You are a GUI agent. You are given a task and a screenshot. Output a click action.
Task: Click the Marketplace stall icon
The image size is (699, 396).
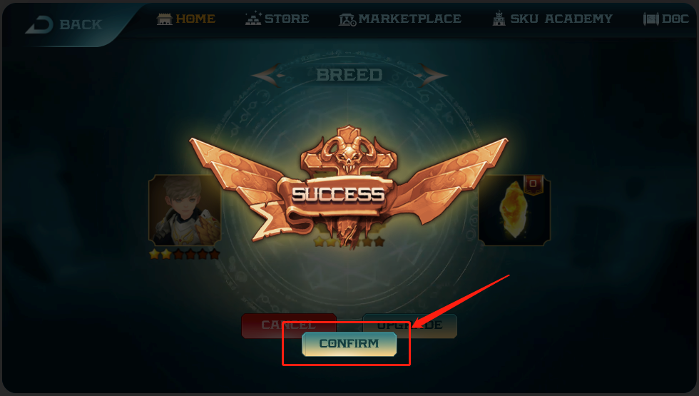347,19
